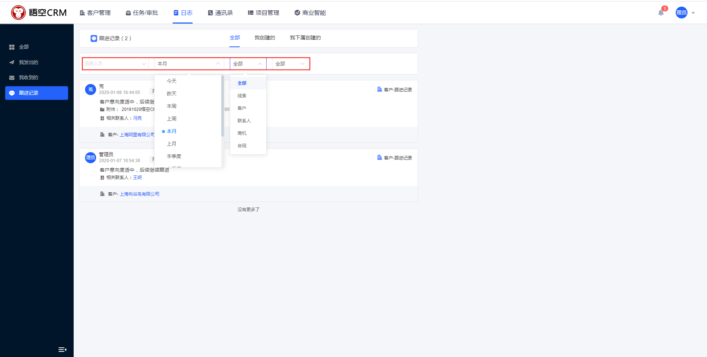Choose 全部 in the type list
Screen dimensions: 707x357
coord(248,83)
